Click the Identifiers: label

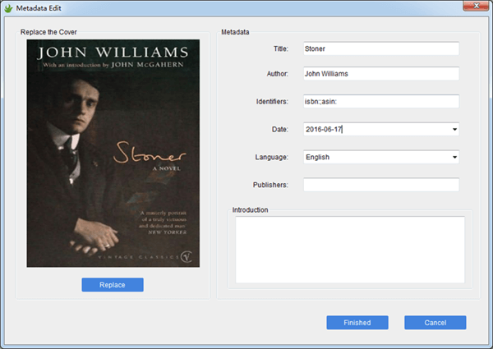coord(272,102)
